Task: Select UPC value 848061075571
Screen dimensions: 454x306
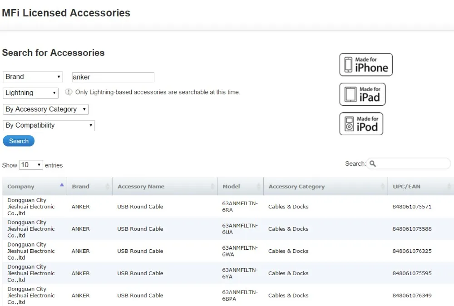Action: tap(412, 207)
